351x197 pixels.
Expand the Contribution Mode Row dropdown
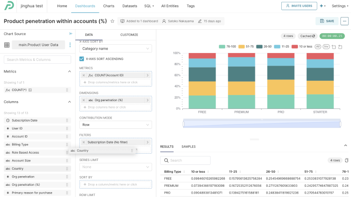[x=116, y=125]
